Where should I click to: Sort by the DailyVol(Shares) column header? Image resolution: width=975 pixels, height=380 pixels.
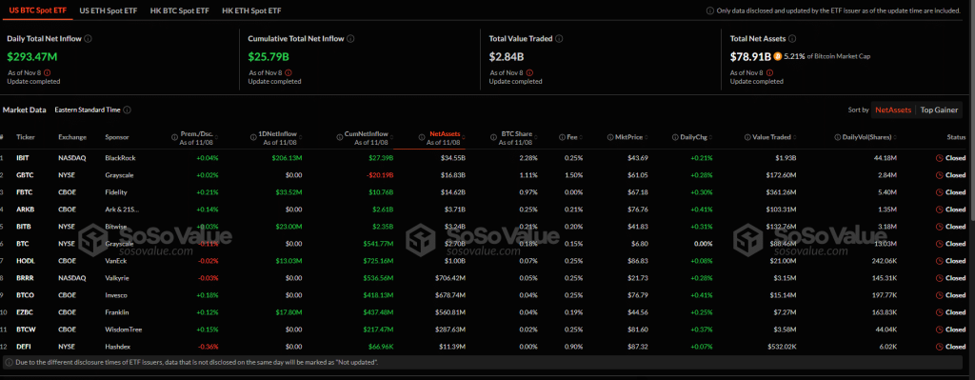click(x=866, y=137)
